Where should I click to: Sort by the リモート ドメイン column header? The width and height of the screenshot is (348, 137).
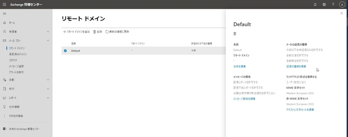138,44
